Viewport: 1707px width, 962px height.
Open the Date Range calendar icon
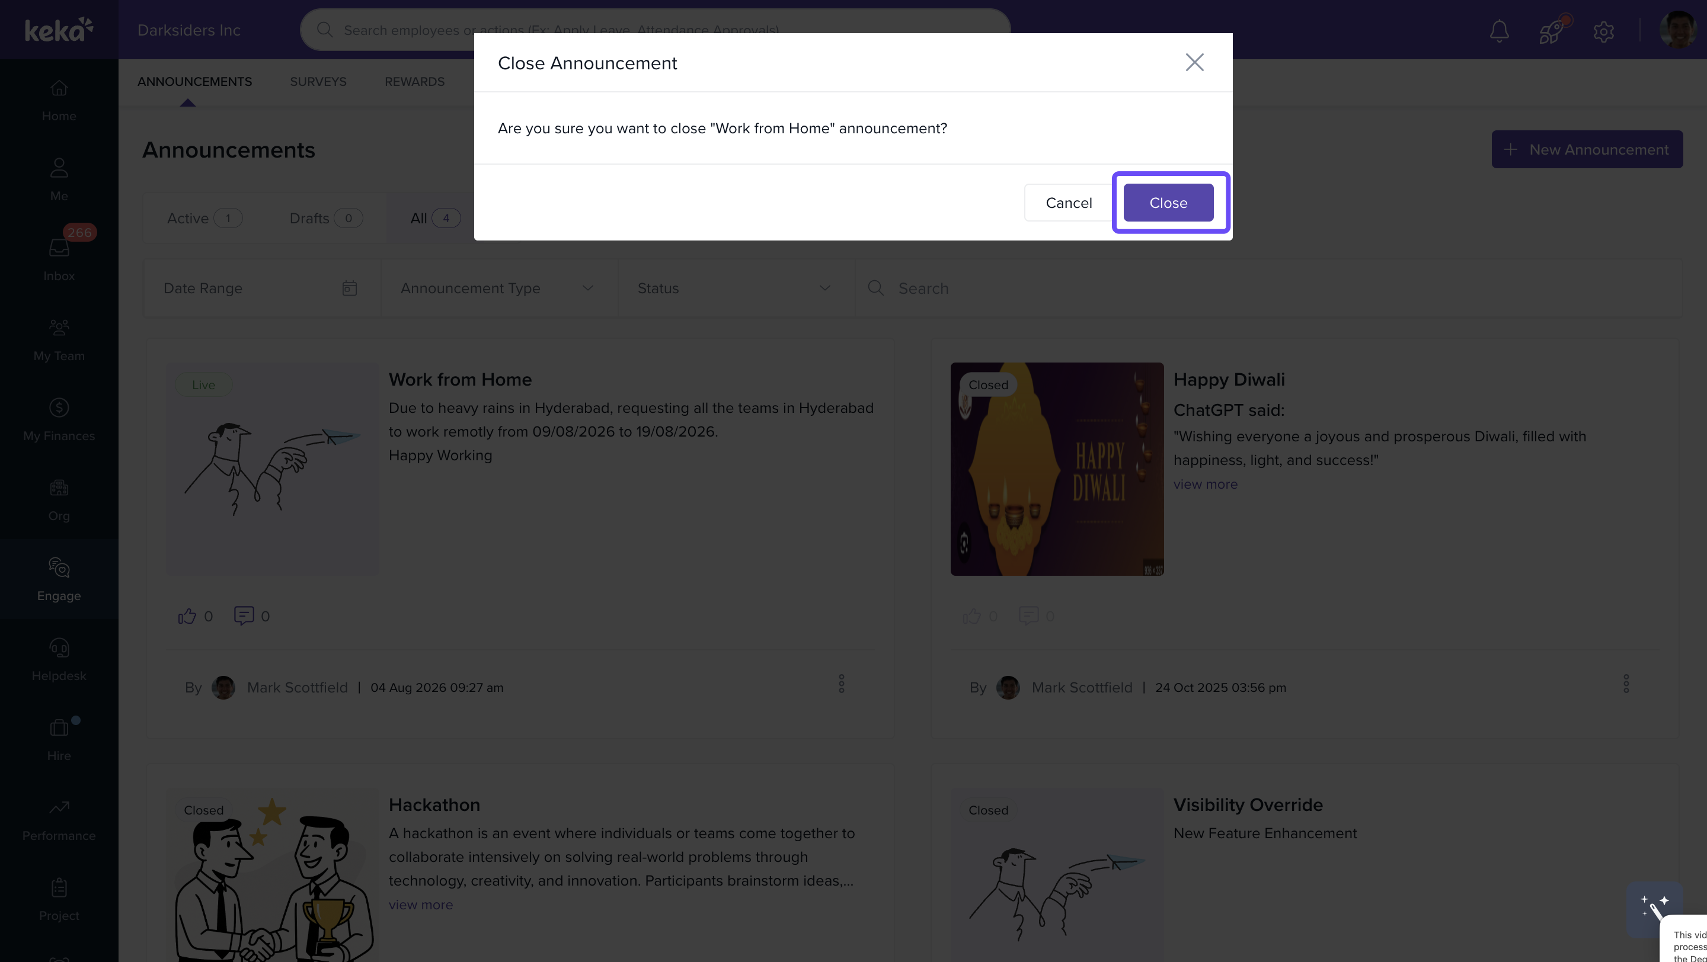point(349,288)
